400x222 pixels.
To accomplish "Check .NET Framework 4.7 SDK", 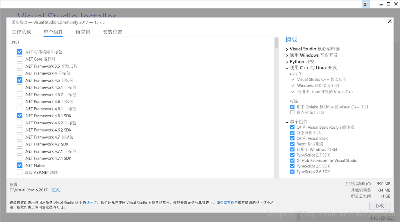I will click(x=19, y=144).
